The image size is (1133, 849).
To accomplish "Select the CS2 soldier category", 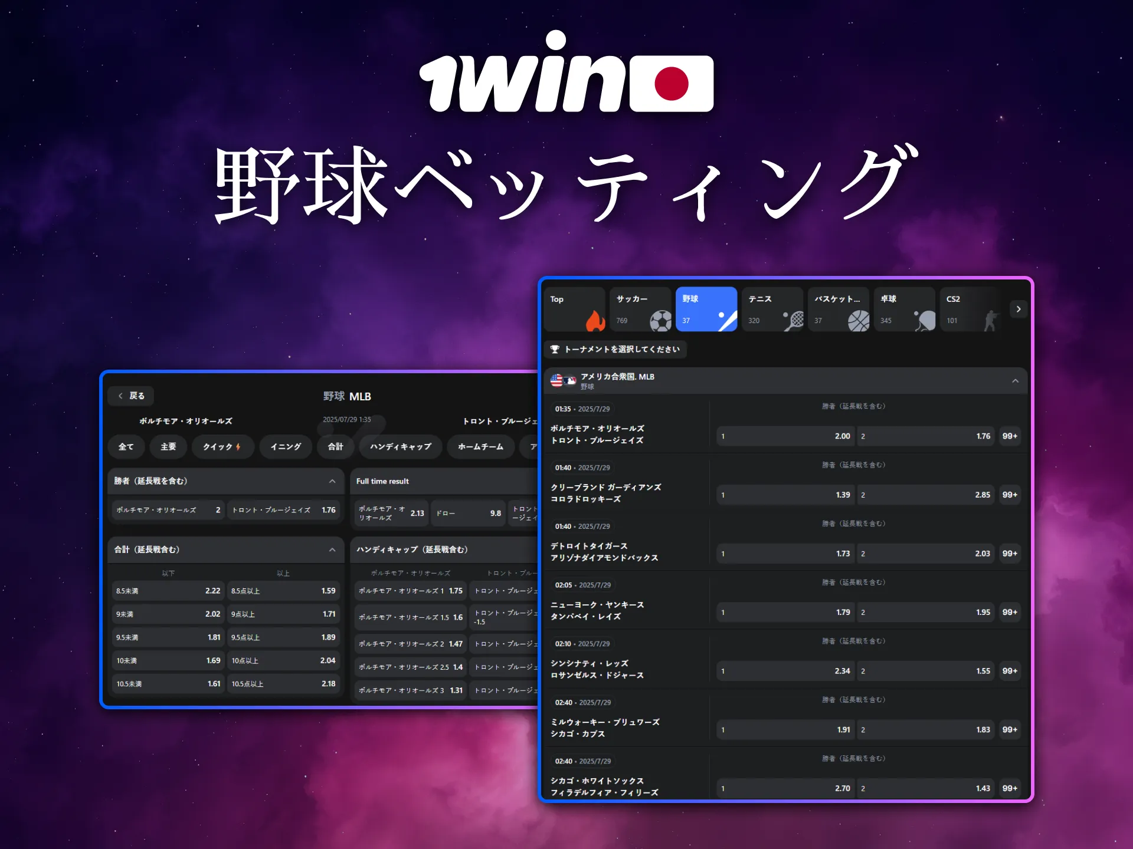I will [x=971, y=309].
